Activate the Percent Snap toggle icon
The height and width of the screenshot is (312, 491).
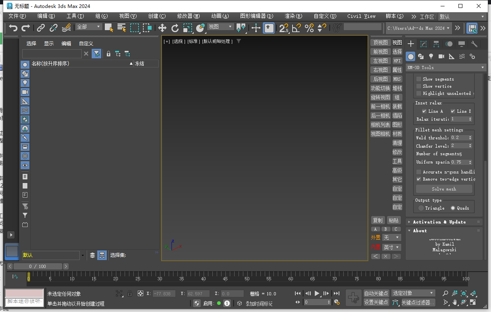[x=309, y=28]
